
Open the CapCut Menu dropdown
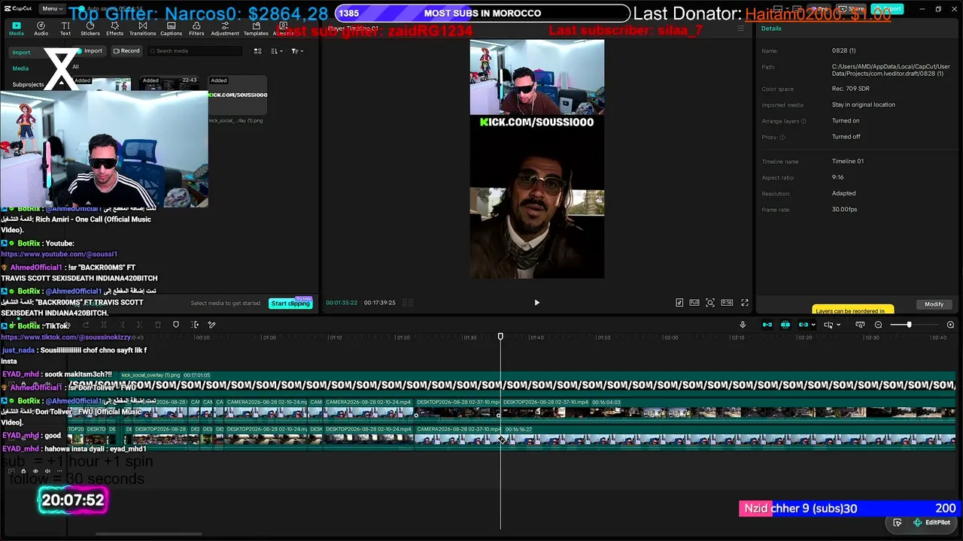(51, 9)
